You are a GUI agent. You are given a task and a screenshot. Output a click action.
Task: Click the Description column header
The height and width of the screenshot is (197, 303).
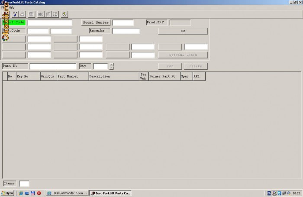[114, 76]
